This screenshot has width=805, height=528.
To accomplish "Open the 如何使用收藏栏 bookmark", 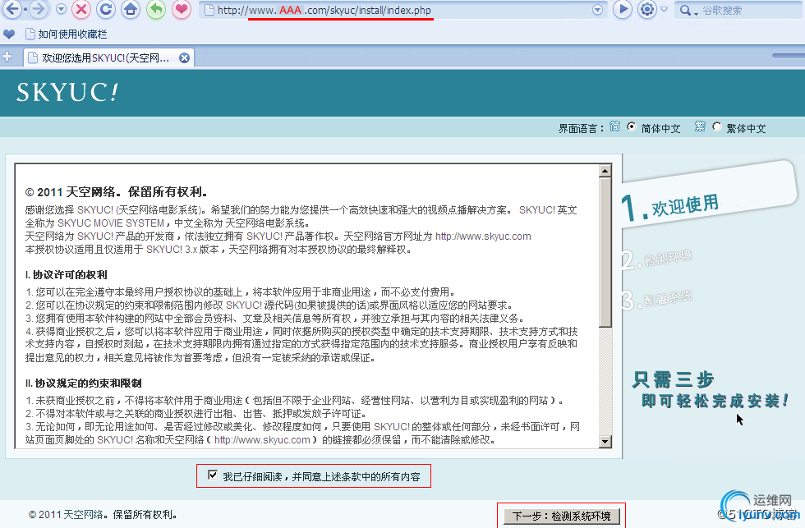I will click(x=67, y=34).
